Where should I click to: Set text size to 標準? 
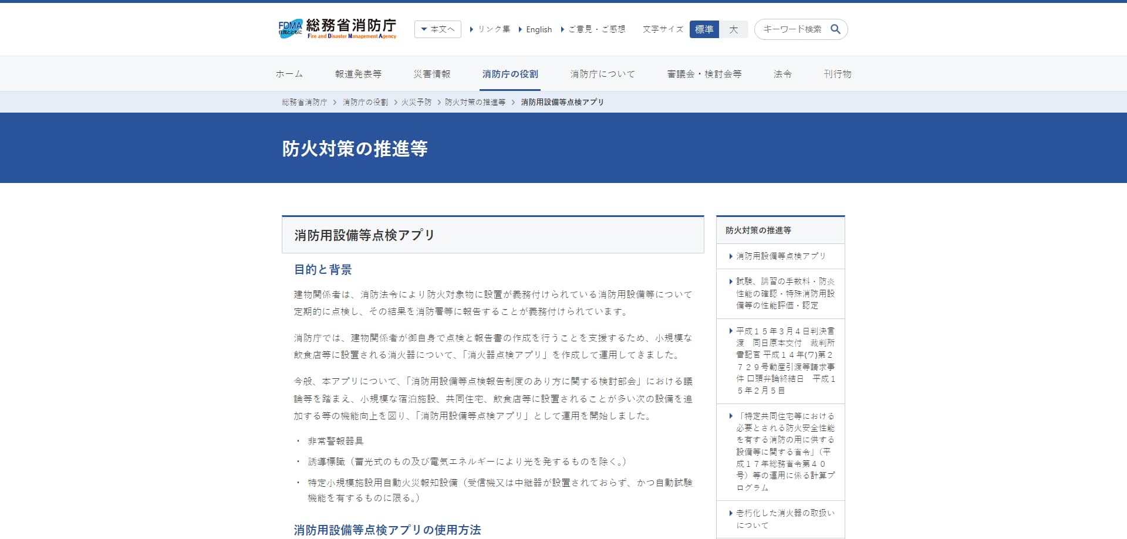pos(704,29)
